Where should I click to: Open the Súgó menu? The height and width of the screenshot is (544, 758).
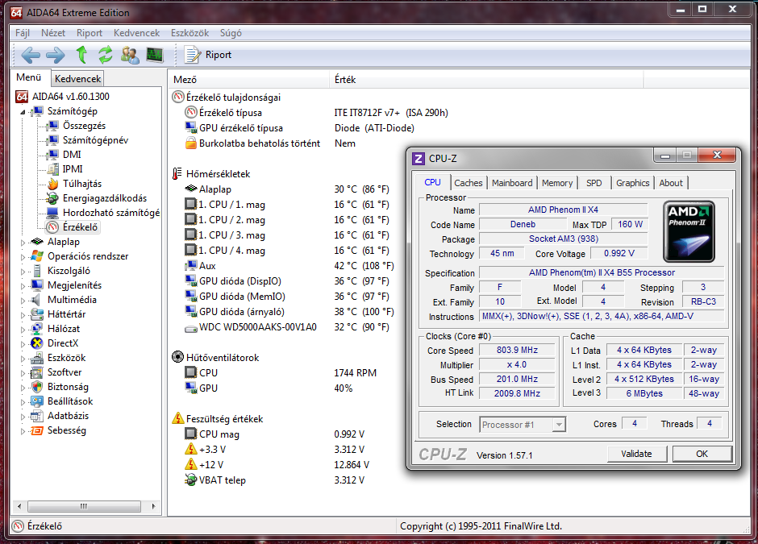point(231,33)
